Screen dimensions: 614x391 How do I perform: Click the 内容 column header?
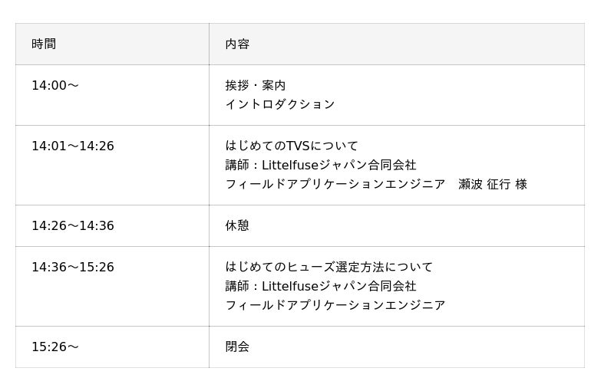(237, 44)
